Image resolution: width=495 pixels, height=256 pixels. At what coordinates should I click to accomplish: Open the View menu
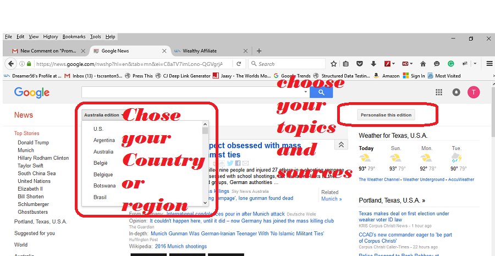tap(34, 37)
